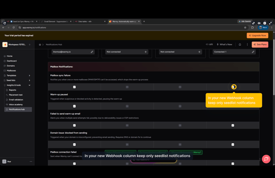Uncheck Mailbox connection failed email checkbox
The width and height of the screenshot is (275, 178).
[74, 164]
